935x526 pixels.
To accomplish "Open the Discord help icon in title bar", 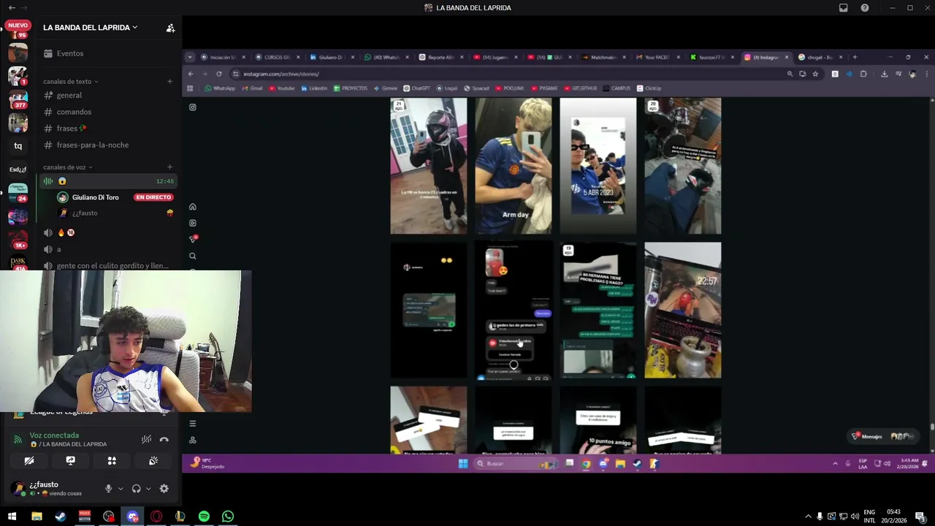I will click(865, 7).
